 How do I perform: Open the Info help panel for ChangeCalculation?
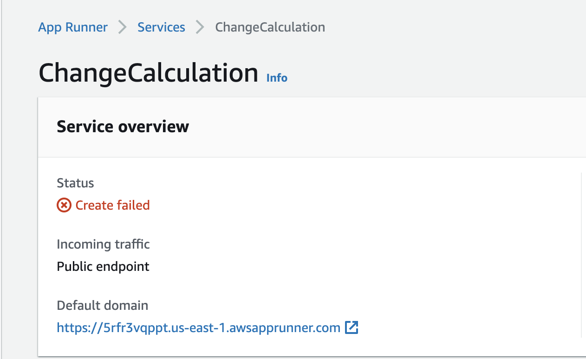(x=276, y=77)
